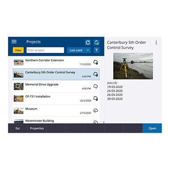Click the Properties softkey
The image size is (169, 169).
[37, 128]
